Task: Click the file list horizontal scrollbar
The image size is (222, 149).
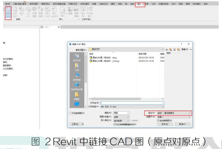Action: pyautogui.click(x=116, y=99)
